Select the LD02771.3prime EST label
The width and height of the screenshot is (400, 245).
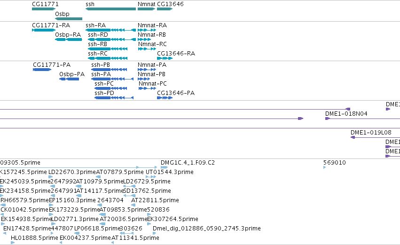point(75,220)
